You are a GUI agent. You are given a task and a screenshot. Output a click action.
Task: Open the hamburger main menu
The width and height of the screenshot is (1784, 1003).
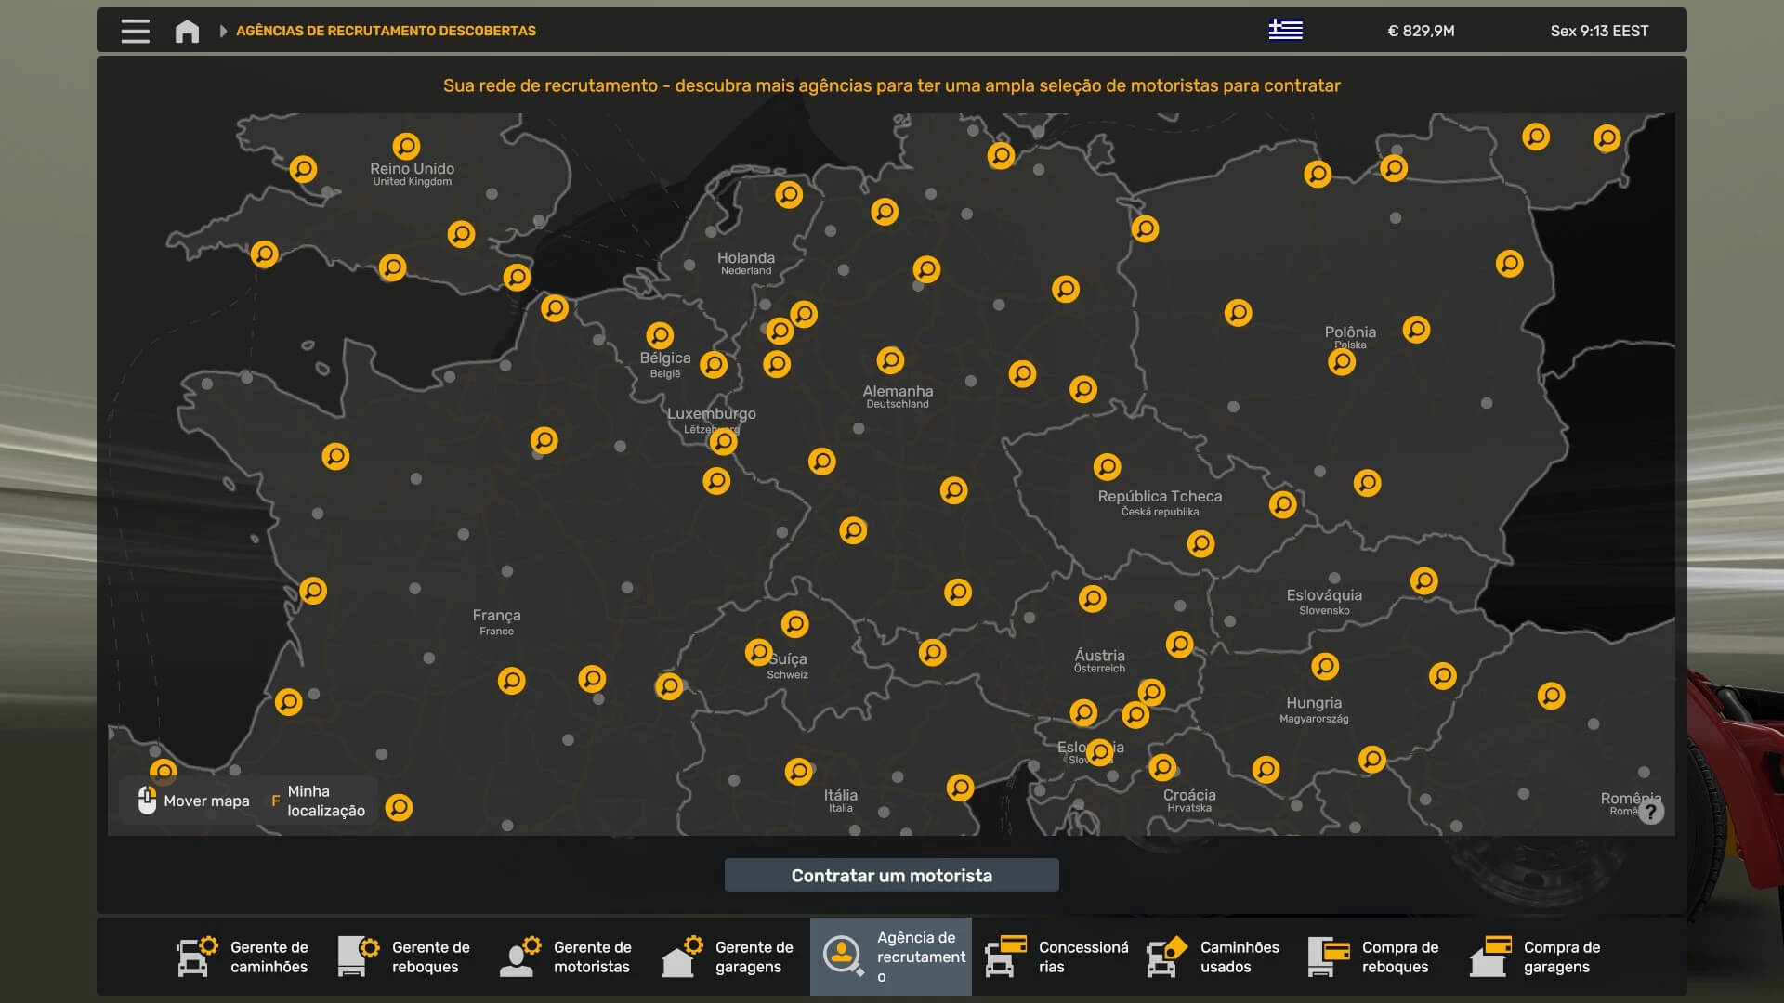[x=135, y=31]
